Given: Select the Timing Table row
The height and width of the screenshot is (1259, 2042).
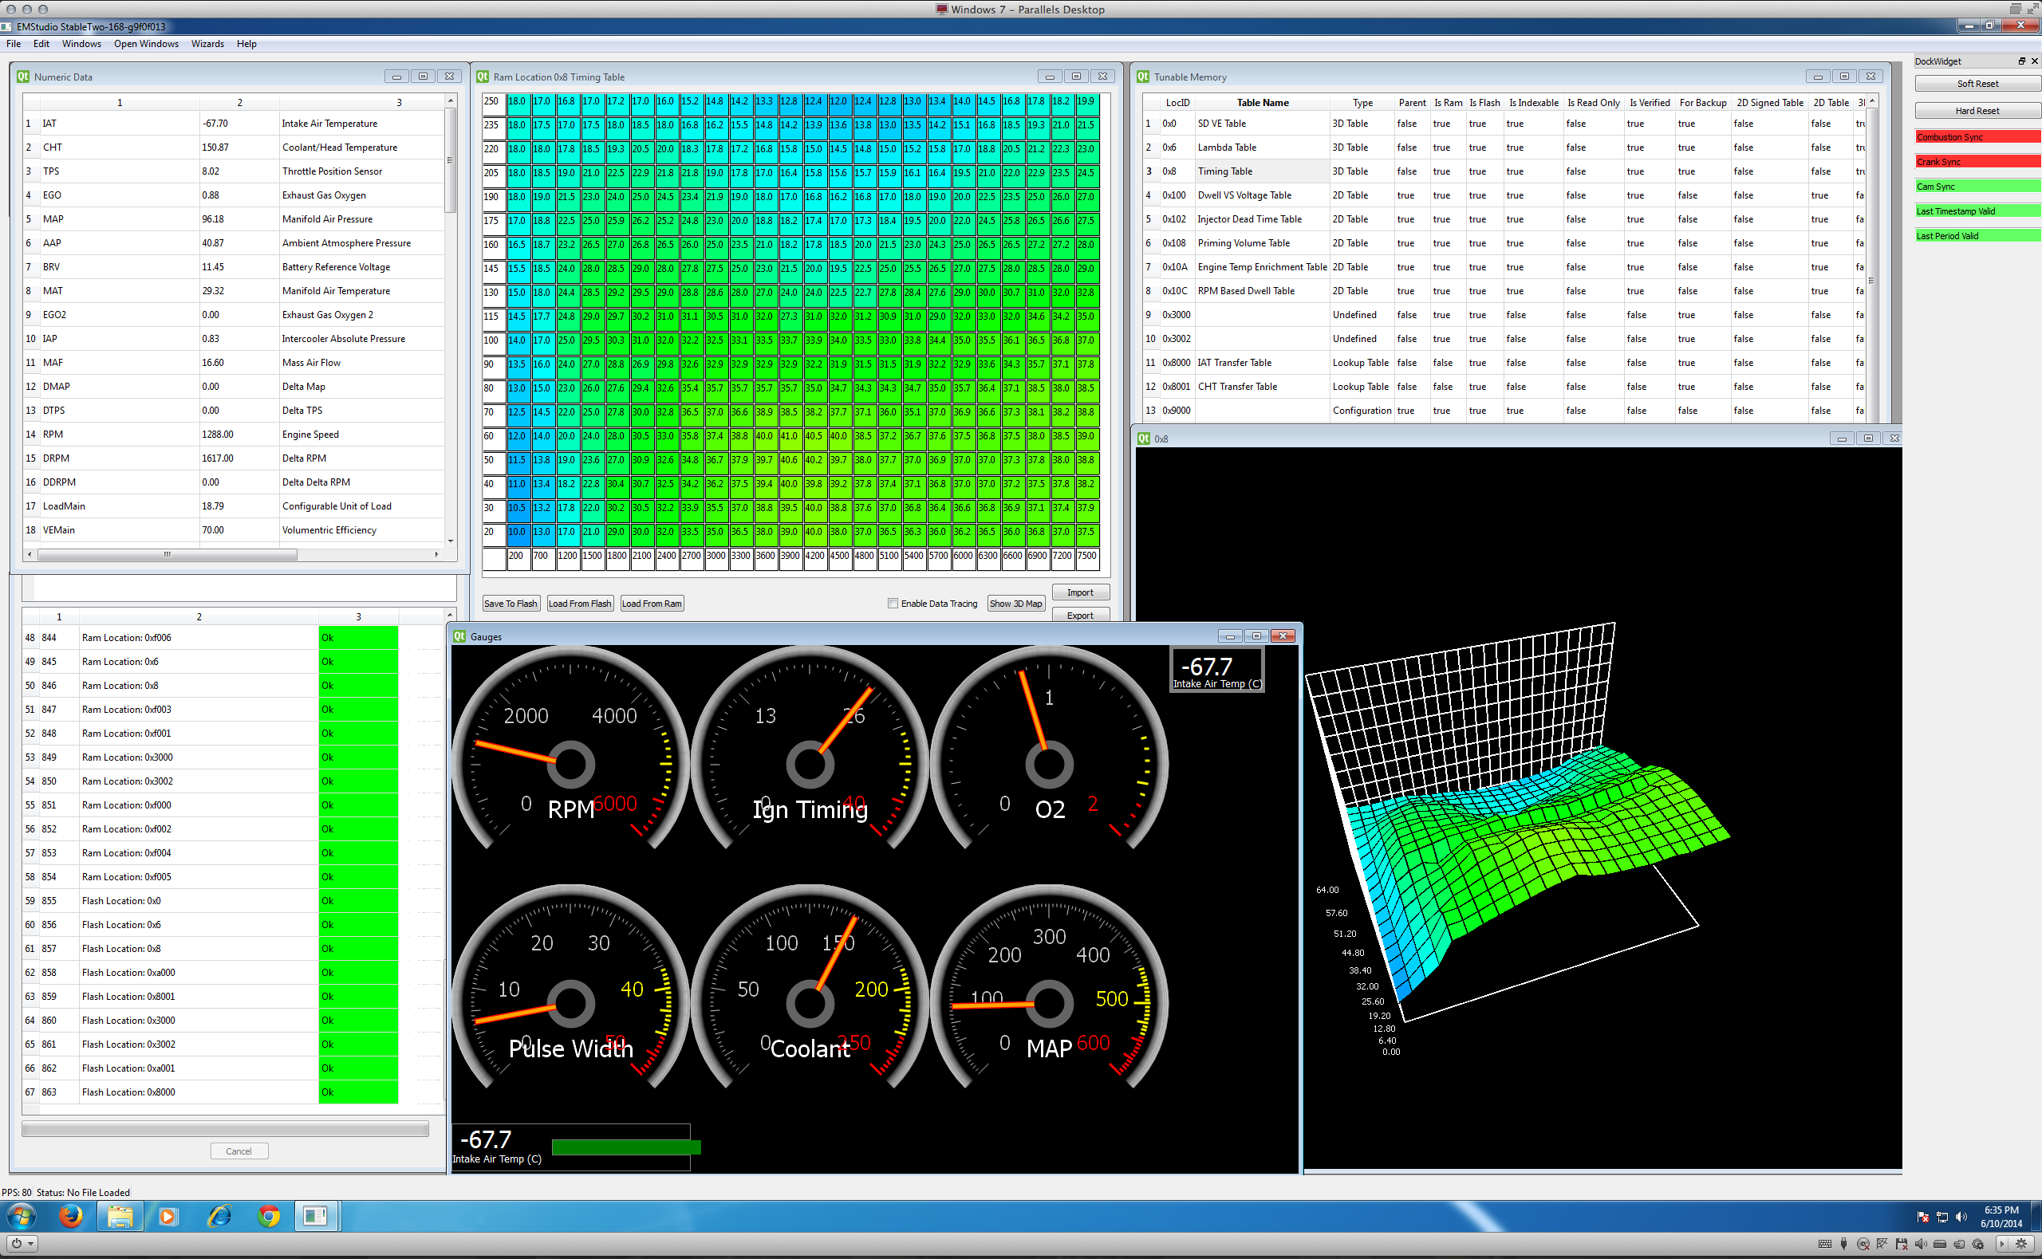Looking at the screenshot, I should point(1224,171).
